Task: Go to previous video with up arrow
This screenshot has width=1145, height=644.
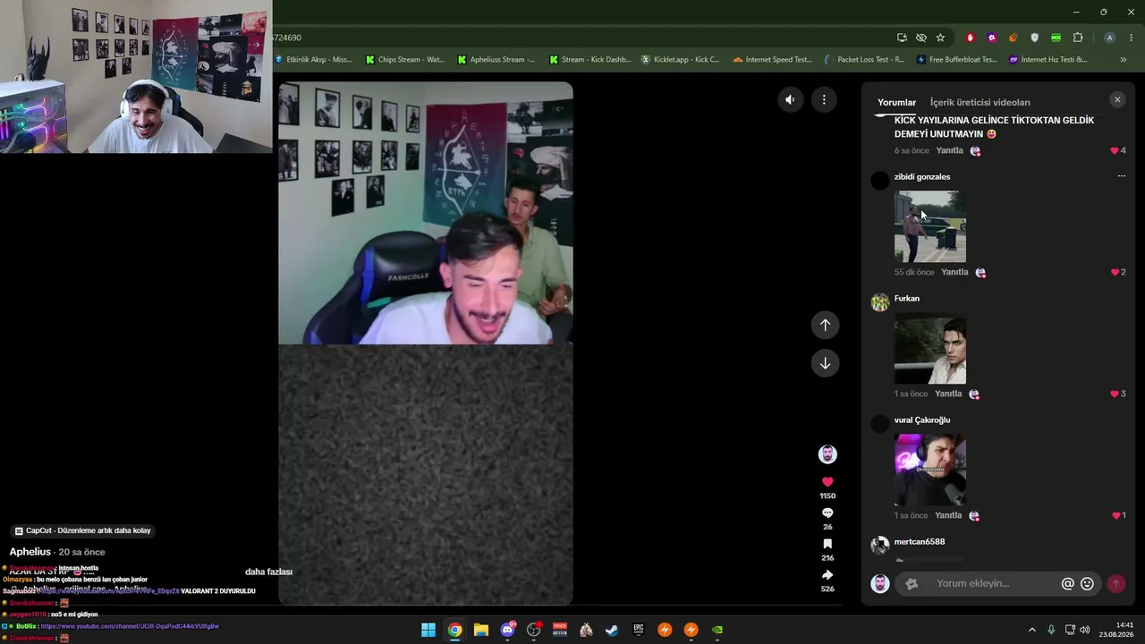Action: pyautogui.click(x=825, y=325)
